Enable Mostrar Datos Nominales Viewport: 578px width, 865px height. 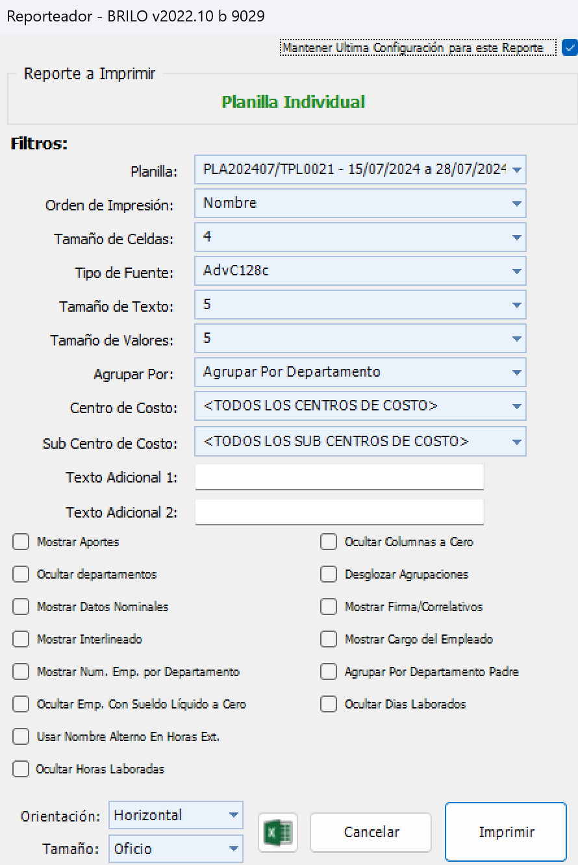click(20, 607)
